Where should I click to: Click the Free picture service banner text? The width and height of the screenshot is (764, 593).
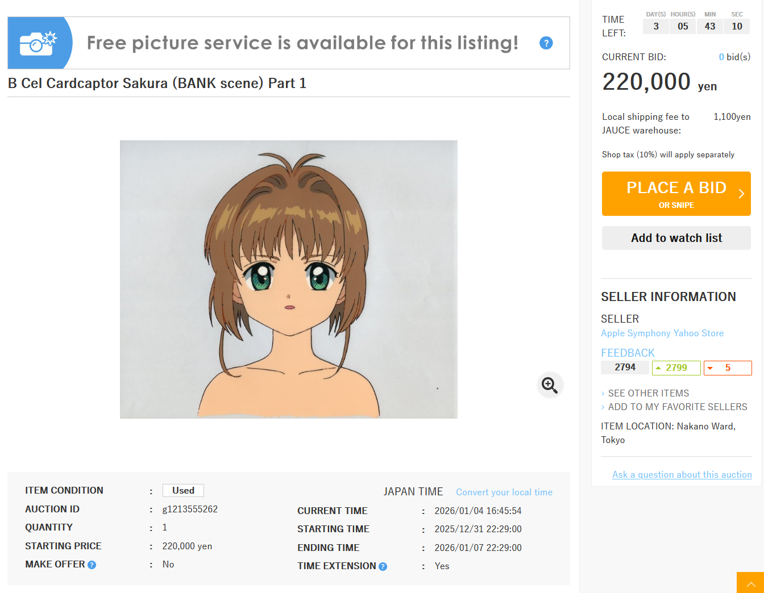coord(302,43)
